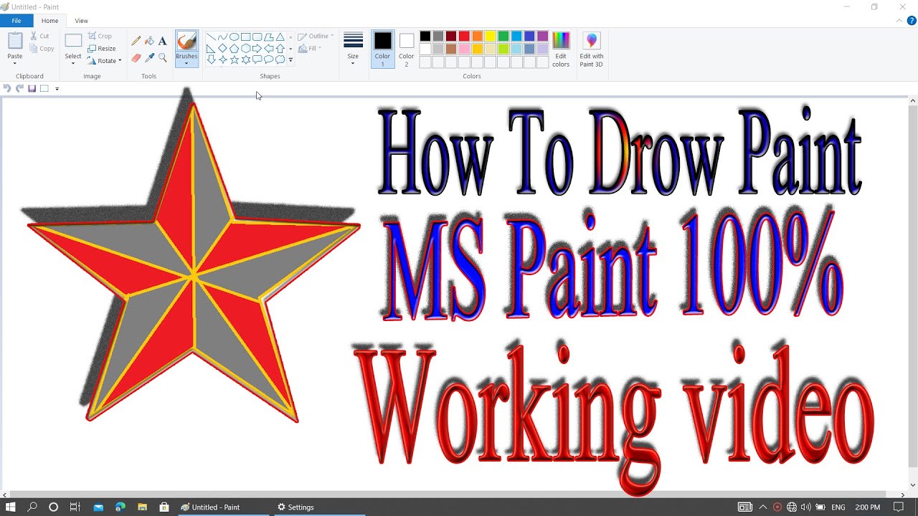Activate Color 2 background selector
This screenshot has width=918, height=516.
click(x=407, y=49)
